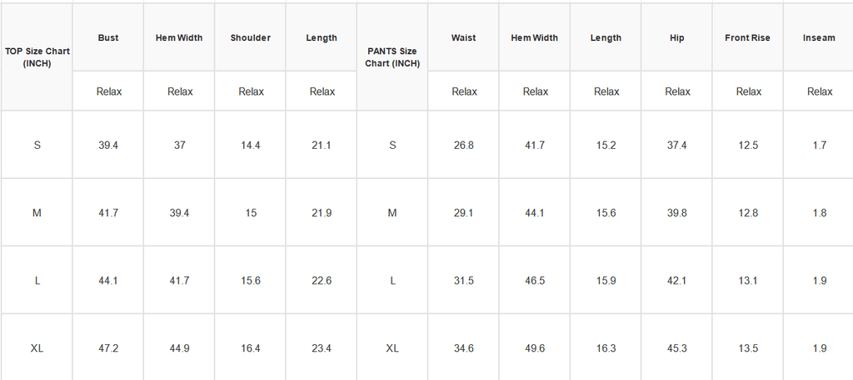Image resolution: width=853 pixels, height=380 pixels.
Task: Click the Front Rise column header
Action: pyautogui.click(x=747, y=37)
